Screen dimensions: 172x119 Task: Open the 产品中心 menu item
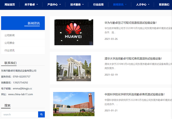(x=53, y=5)
